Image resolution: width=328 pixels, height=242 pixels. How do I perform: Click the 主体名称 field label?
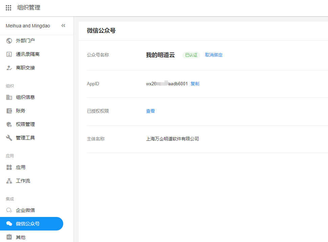96,139
